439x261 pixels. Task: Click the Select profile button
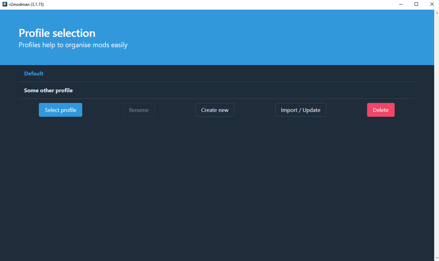coord(61,110)
